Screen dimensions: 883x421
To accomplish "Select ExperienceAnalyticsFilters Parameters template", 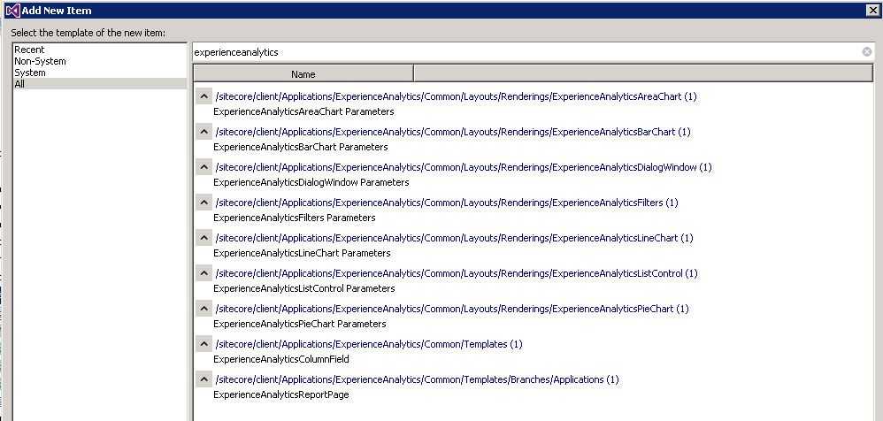I will coord(295,218).
